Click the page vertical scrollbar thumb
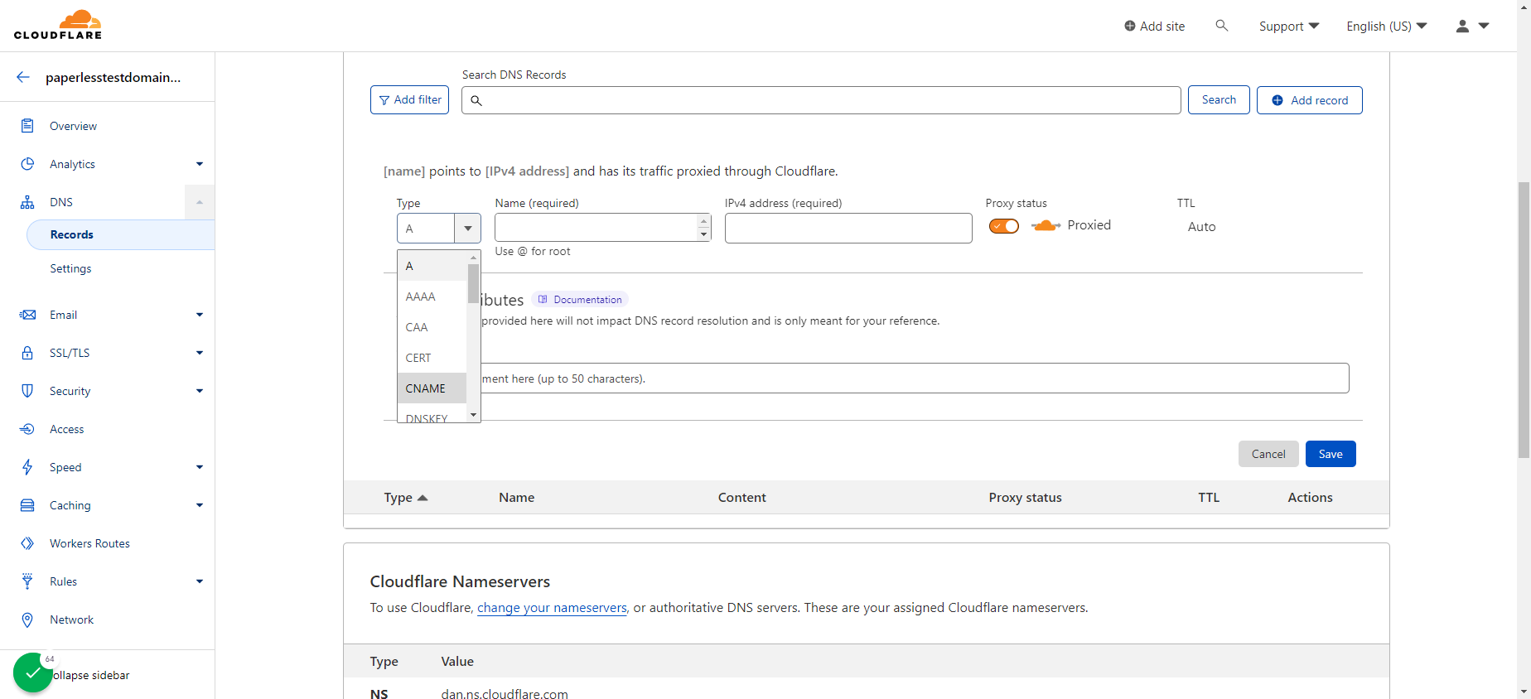Viewport: 1531px width, 699px height. click(1524, 319)
